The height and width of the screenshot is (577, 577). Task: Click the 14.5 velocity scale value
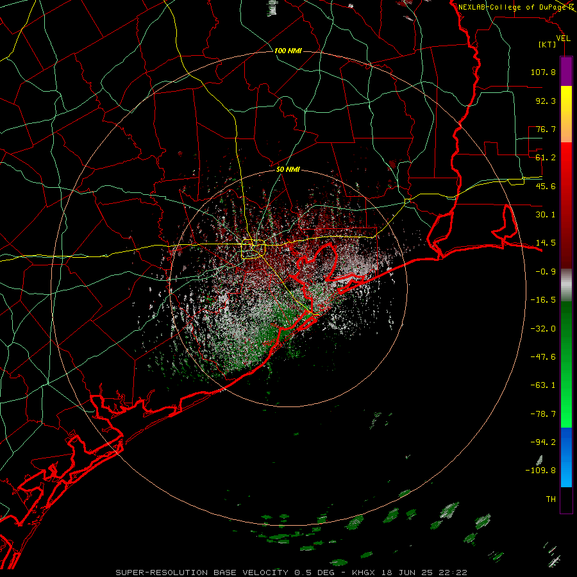546,243
